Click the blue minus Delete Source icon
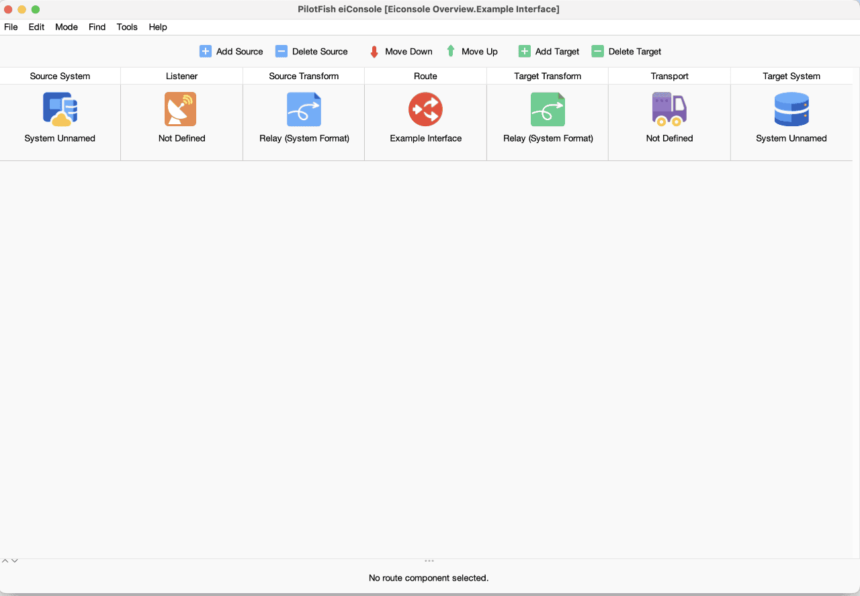The height and width of the screenshot is (596, 860). pos(282,51)
